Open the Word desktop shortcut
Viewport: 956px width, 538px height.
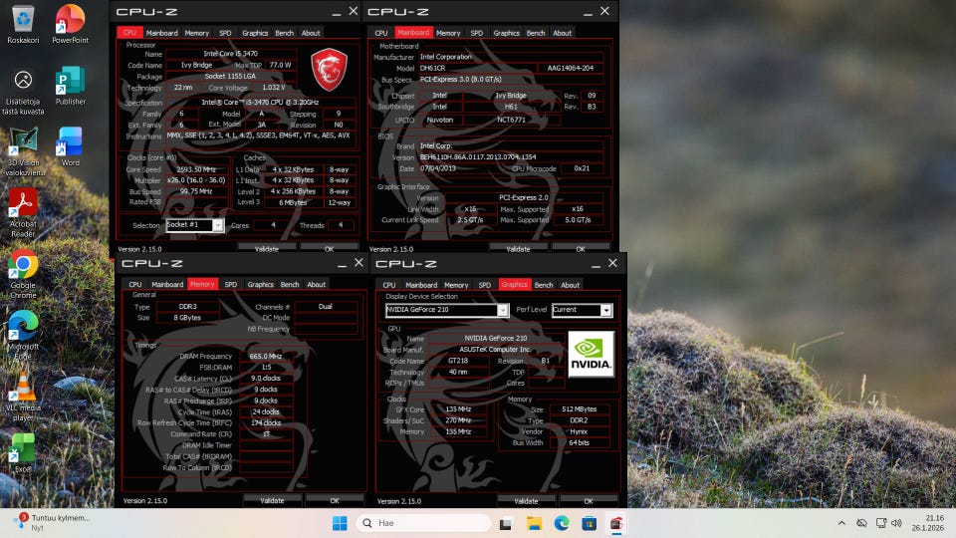(70, 147)
